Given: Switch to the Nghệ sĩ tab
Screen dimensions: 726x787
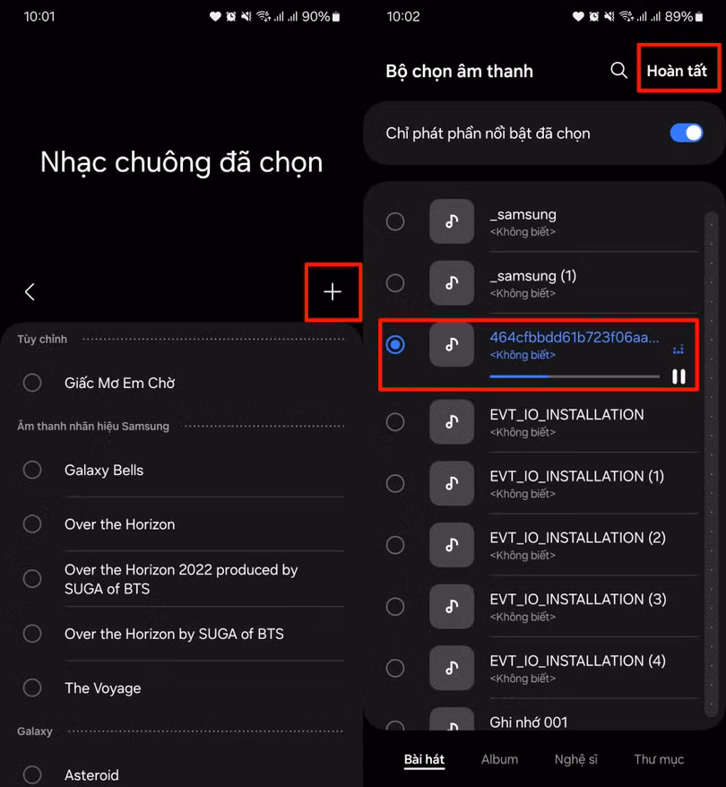Looking at the screenshot, I should [576, 759].
